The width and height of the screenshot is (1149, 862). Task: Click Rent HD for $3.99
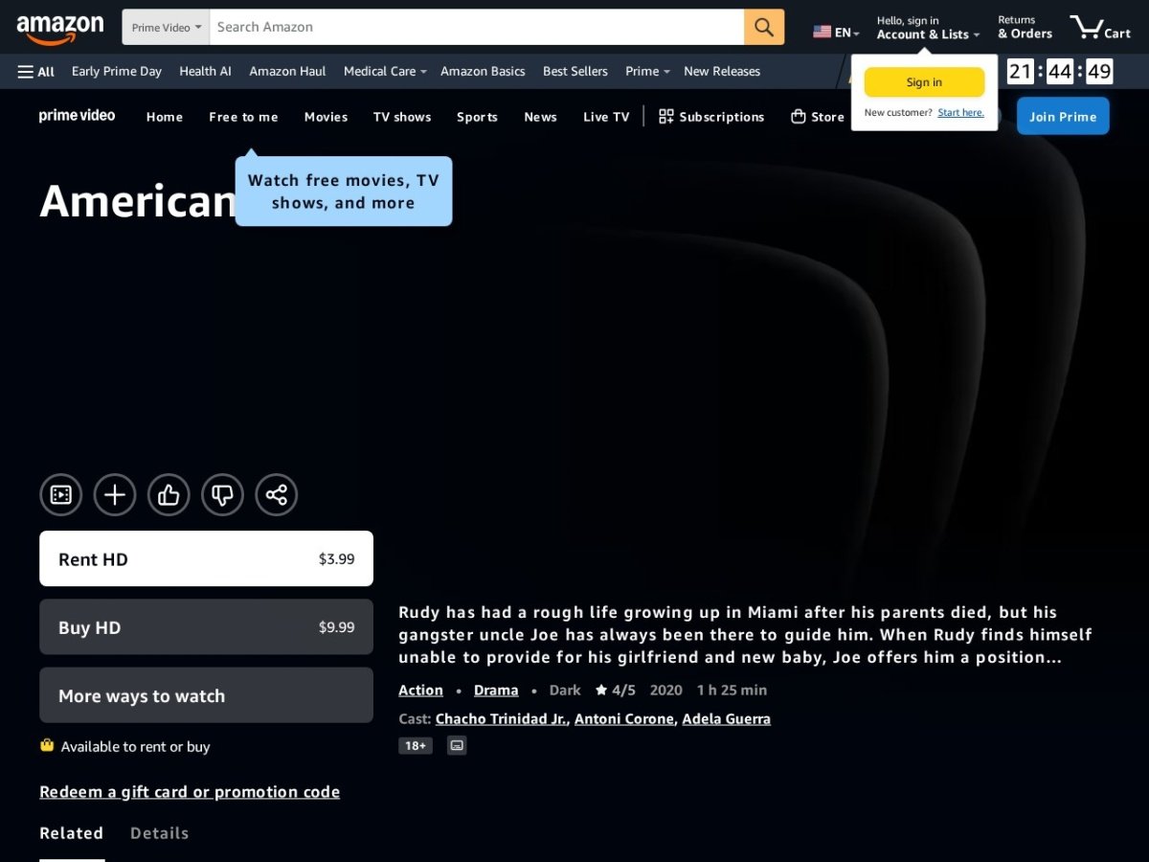pyautogui.click(x=206, y=558)
